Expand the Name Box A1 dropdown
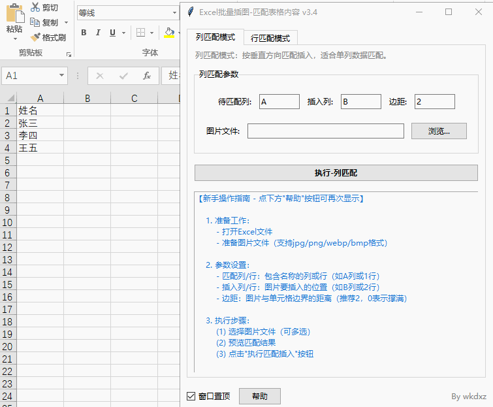Viewport: 493px width, 407px height. click(x=61, y=76)
